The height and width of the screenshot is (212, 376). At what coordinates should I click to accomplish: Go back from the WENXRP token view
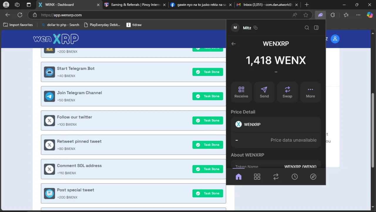tap(234, 44)
